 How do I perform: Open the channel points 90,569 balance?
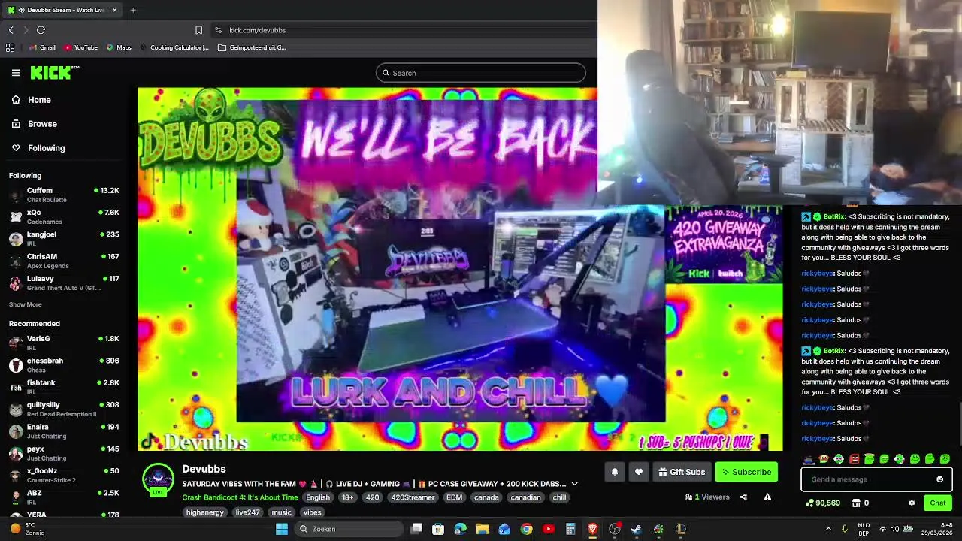(x=822, y=503)
